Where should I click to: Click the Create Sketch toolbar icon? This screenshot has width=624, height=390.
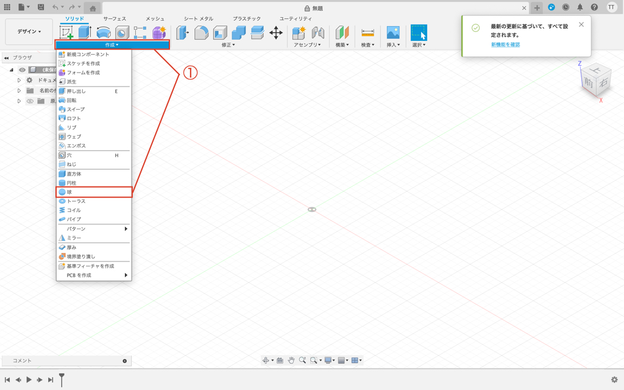[x=66, y=33]
